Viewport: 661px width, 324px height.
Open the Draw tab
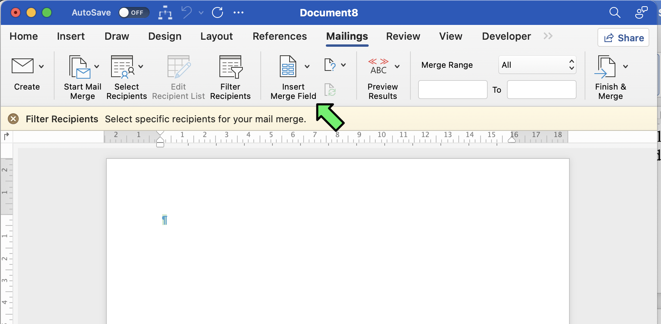pos(117,36)
